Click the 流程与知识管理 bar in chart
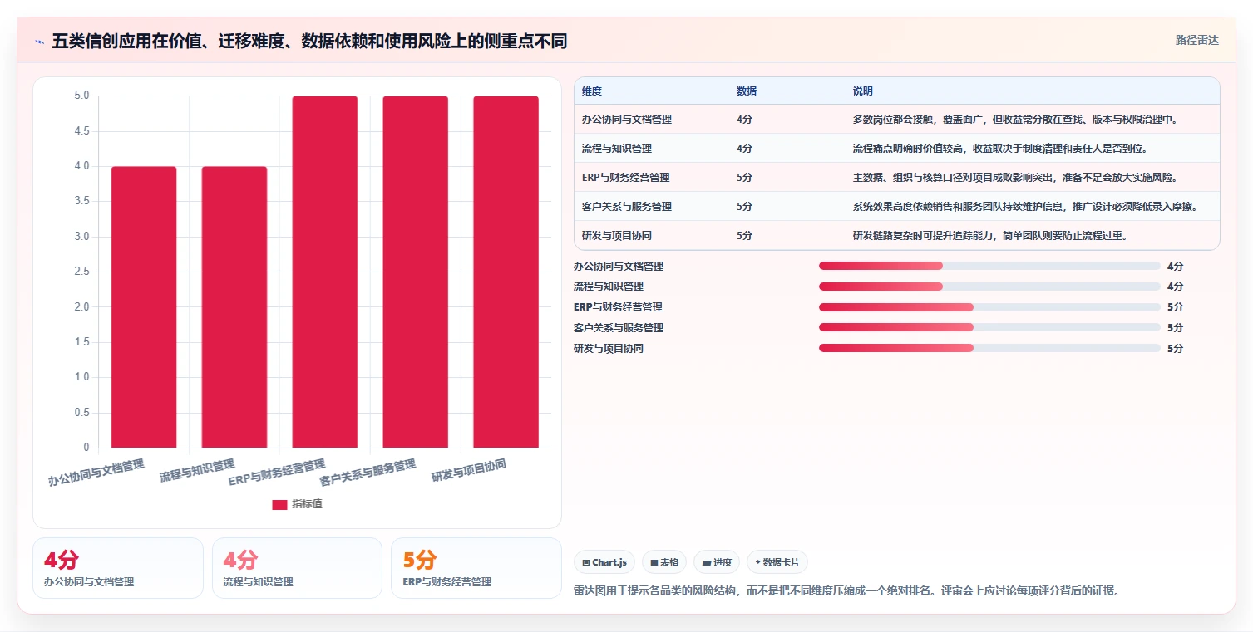1253x632 pixels. pyautogui.click(x=234, y=307)
